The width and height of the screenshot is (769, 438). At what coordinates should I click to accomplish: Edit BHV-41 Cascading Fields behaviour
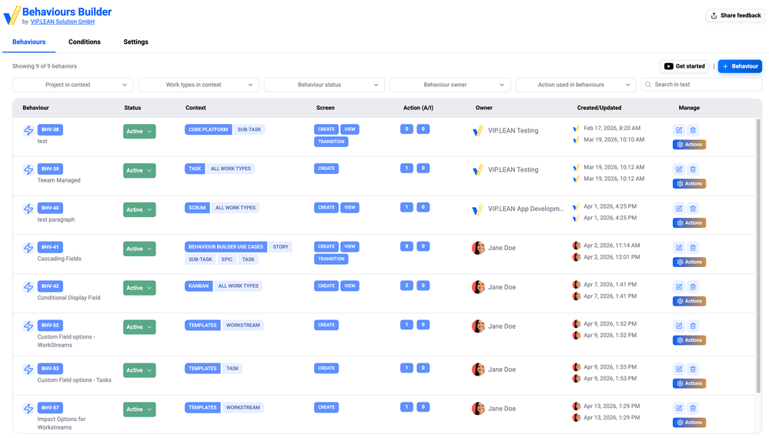(679, 248)
